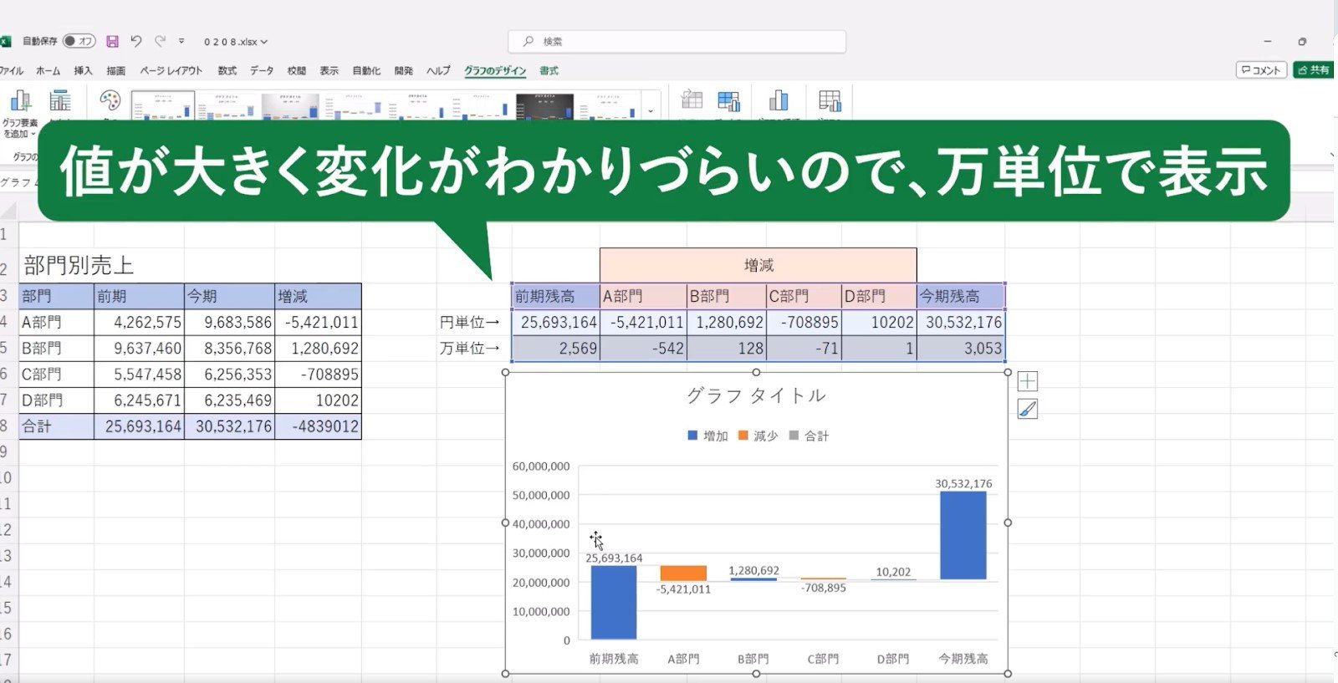Restore down the Excel window

pyautogui.click(x=1302, y=41)
